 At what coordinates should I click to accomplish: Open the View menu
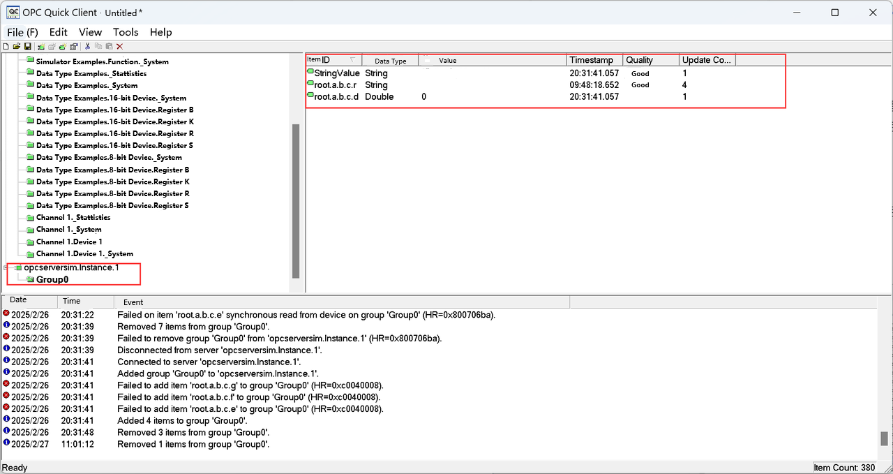point(90,32)
